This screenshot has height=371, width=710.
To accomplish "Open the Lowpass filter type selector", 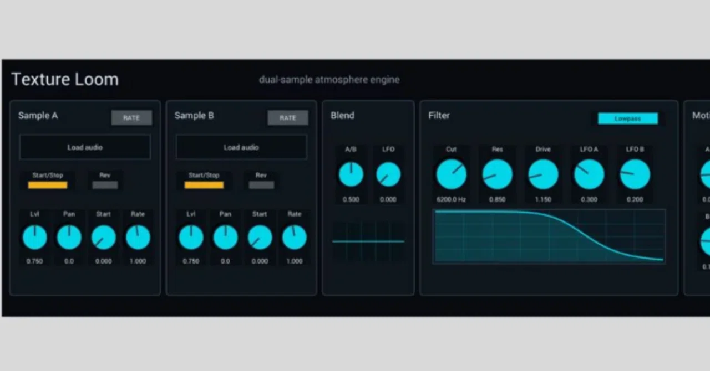I will click(628, 118).
